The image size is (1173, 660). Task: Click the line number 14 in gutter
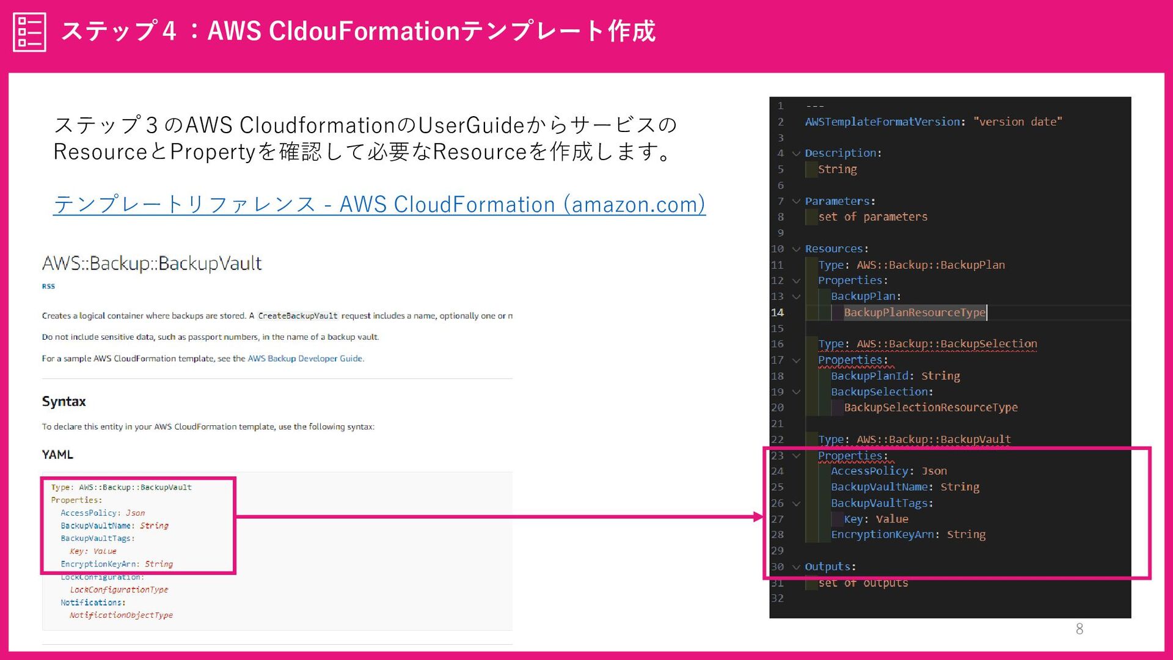point(777,312)
